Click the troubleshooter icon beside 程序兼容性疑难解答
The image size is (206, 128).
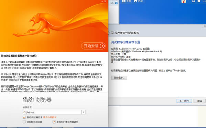click(112, 33)
